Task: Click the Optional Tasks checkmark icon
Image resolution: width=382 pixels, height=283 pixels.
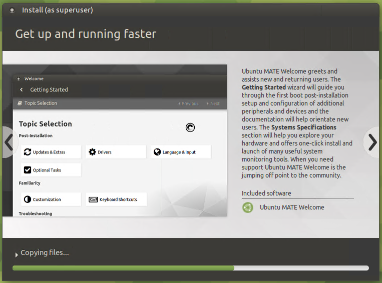Action: click(x=27, y=170)
